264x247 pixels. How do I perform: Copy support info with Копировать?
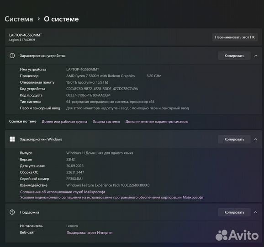coord(234,212)
